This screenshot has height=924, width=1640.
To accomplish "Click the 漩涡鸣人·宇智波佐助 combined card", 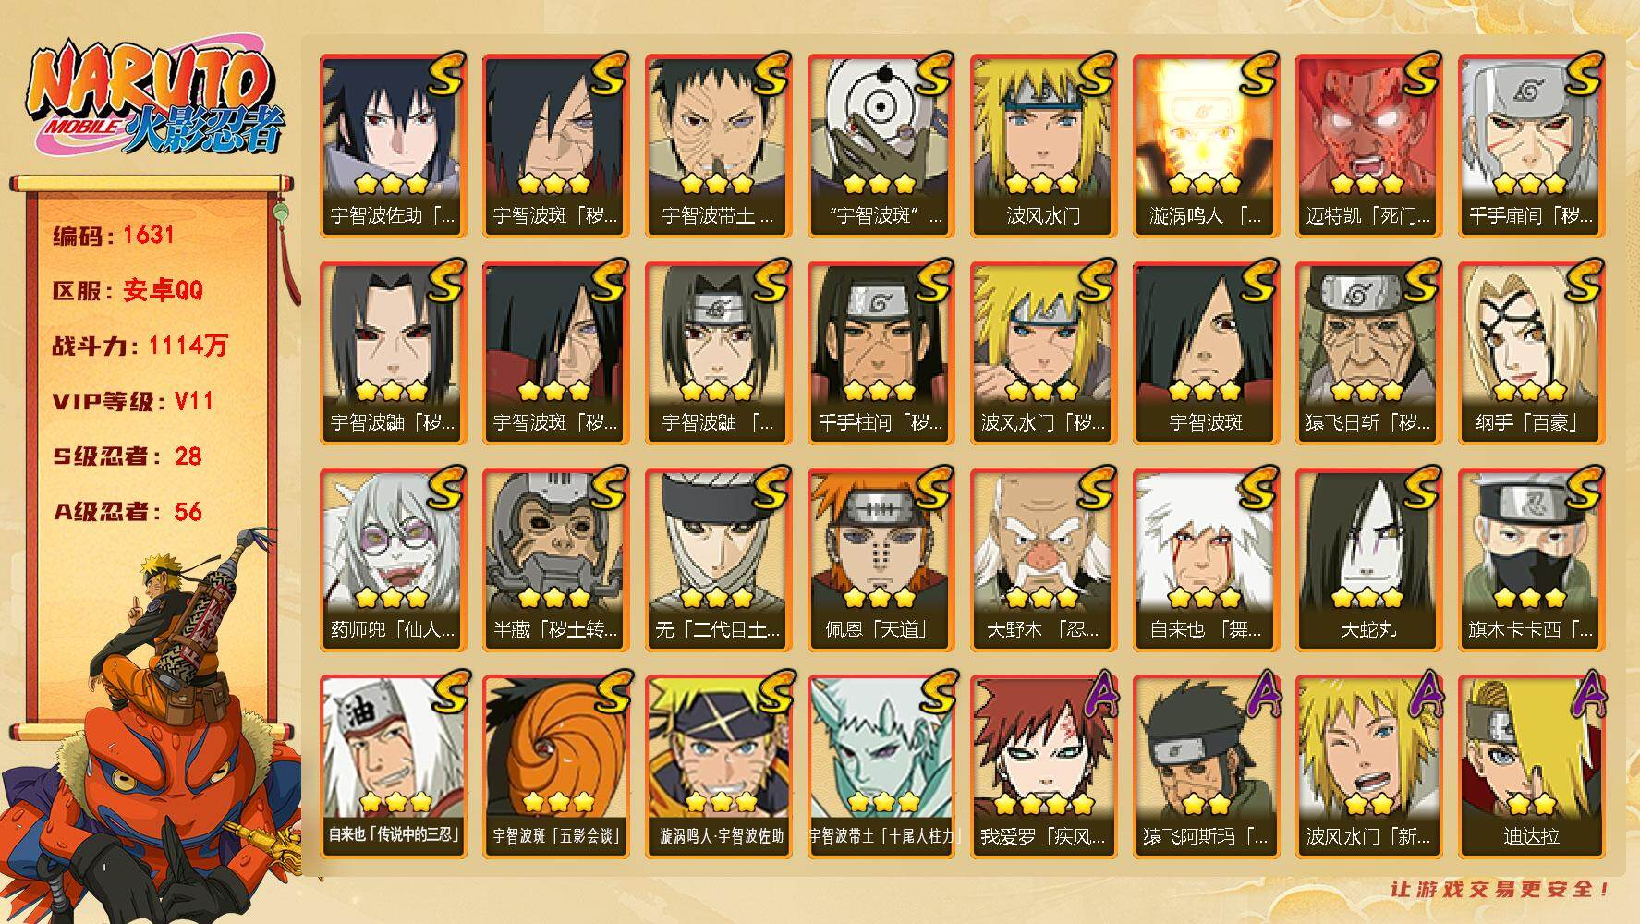I will coord(718,767).
